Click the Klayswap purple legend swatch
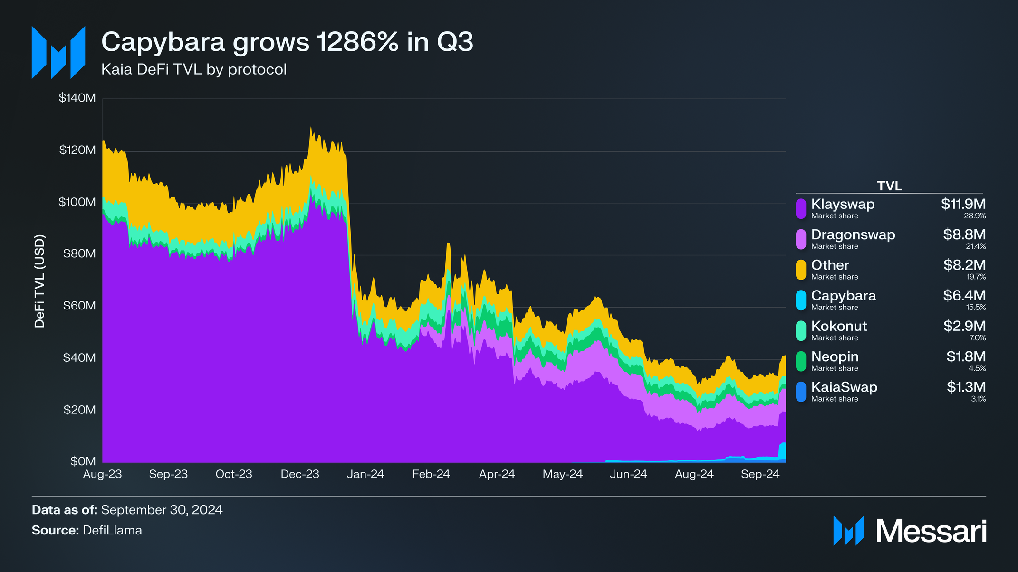Image resolution: width=1018 pixels, height=572 pixels. click(801, 209)
